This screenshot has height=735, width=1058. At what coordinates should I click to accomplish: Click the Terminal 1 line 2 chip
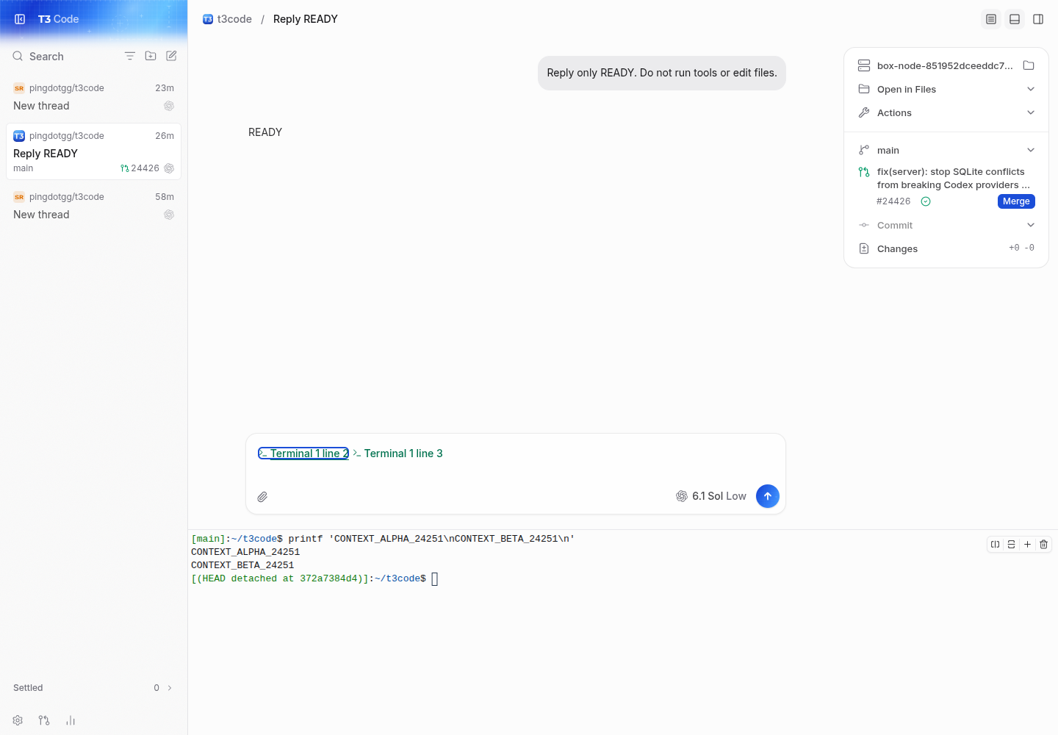[x=303, y=453]
